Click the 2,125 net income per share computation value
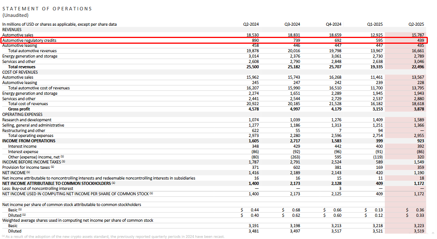 click(x=336, y=194)
